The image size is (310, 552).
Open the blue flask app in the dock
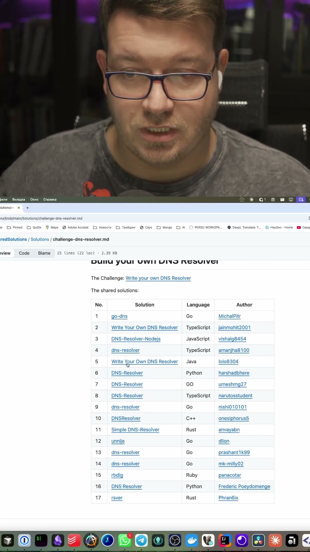tap(108, 540)
